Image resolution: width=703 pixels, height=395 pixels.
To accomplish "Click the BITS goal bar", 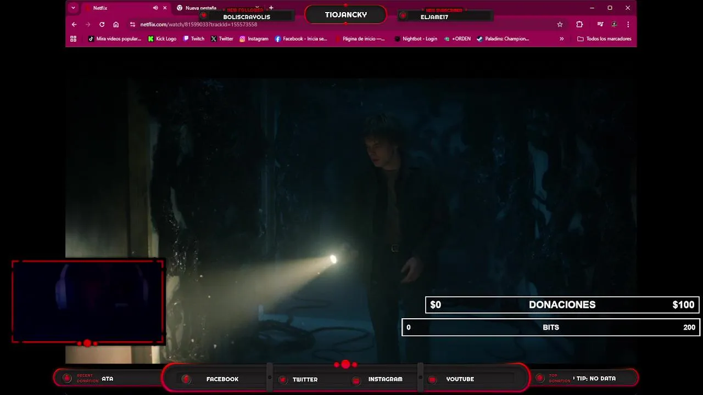I will [551, 328].
